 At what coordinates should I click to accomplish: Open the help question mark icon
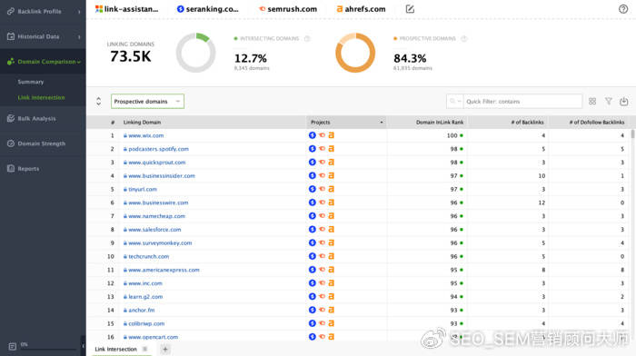(623, 9)
